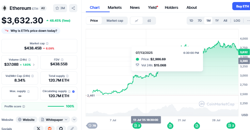Open "Why is ETH's price down today?"
The height and width of the screenshot is (130, 250).
click(x=31, y=31)
